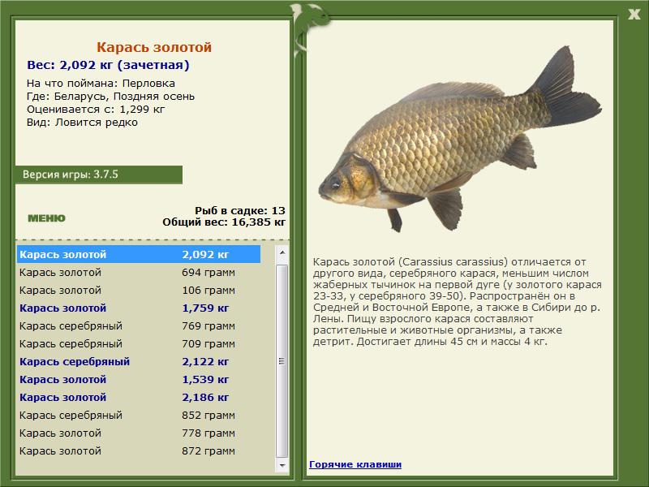This screenshot has width=649, height=487.
Task: Select Карась золотой 1,539 кг entry
Action: (x=139, y=379)
